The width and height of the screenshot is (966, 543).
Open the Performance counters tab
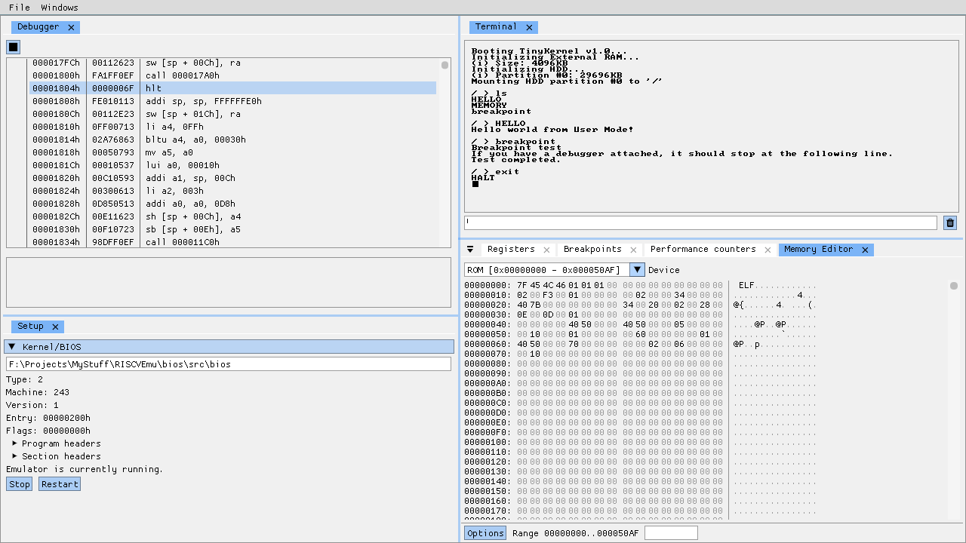pos(706,249)
